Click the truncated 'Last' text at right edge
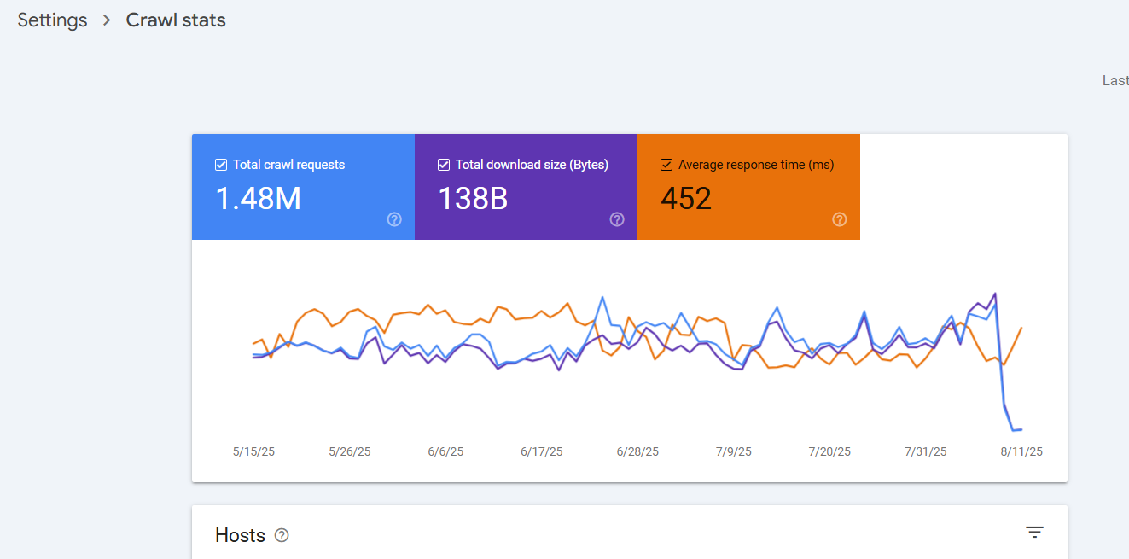 [1115, 80]
